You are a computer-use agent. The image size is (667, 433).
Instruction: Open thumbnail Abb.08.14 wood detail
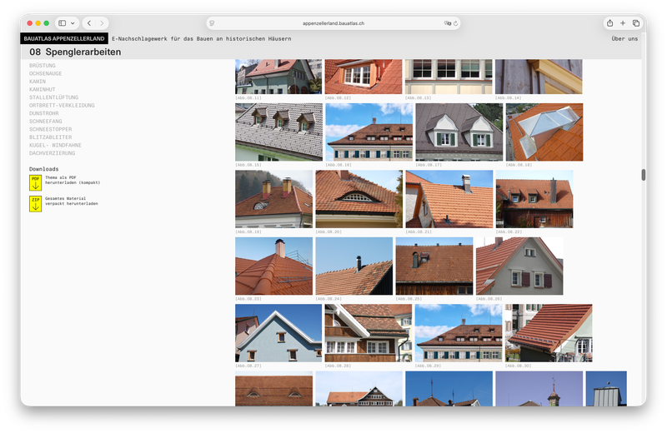[539, 77]
